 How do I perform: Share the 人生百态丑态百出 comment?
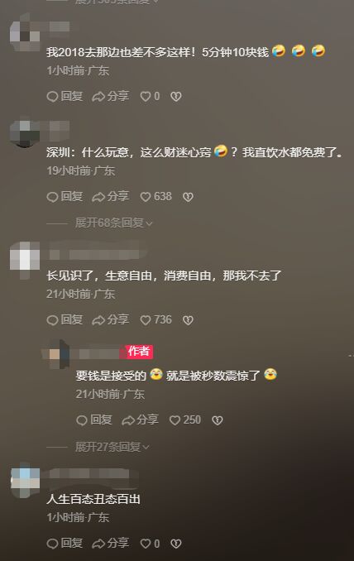110,544
